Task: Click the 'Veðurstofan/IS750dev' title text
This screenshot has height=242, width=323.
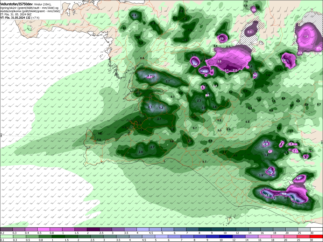Action: (x=16, y=4)
